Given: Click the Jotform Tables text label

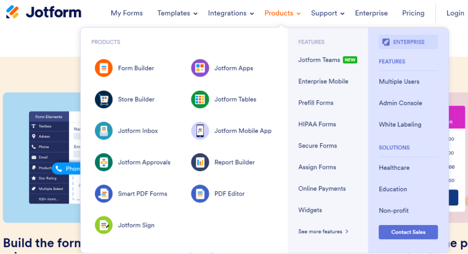Looking at the screenshot, I should tap(235, 99).
